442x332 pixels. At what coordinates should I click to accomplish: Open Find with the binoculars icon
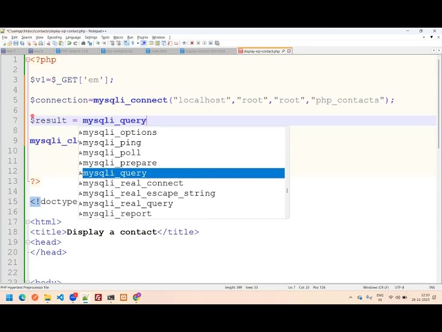83,43
